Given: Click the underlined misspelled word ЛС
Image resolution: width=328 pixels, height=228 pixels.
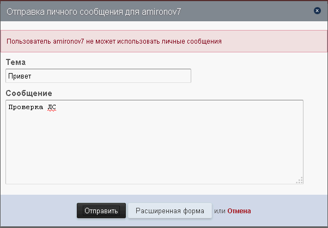Looking at the screenshot, I should pos(52,107).
